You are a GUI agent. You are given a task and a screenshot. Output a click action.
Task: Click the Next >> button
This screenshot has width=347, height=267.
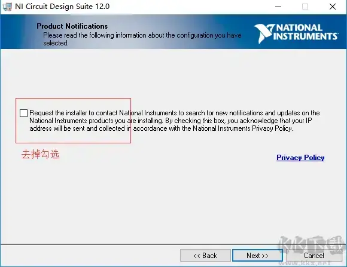257,256
